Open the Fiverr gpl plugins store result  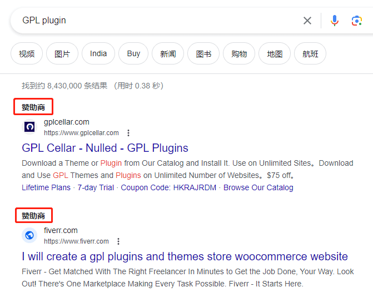coord(185,256)
